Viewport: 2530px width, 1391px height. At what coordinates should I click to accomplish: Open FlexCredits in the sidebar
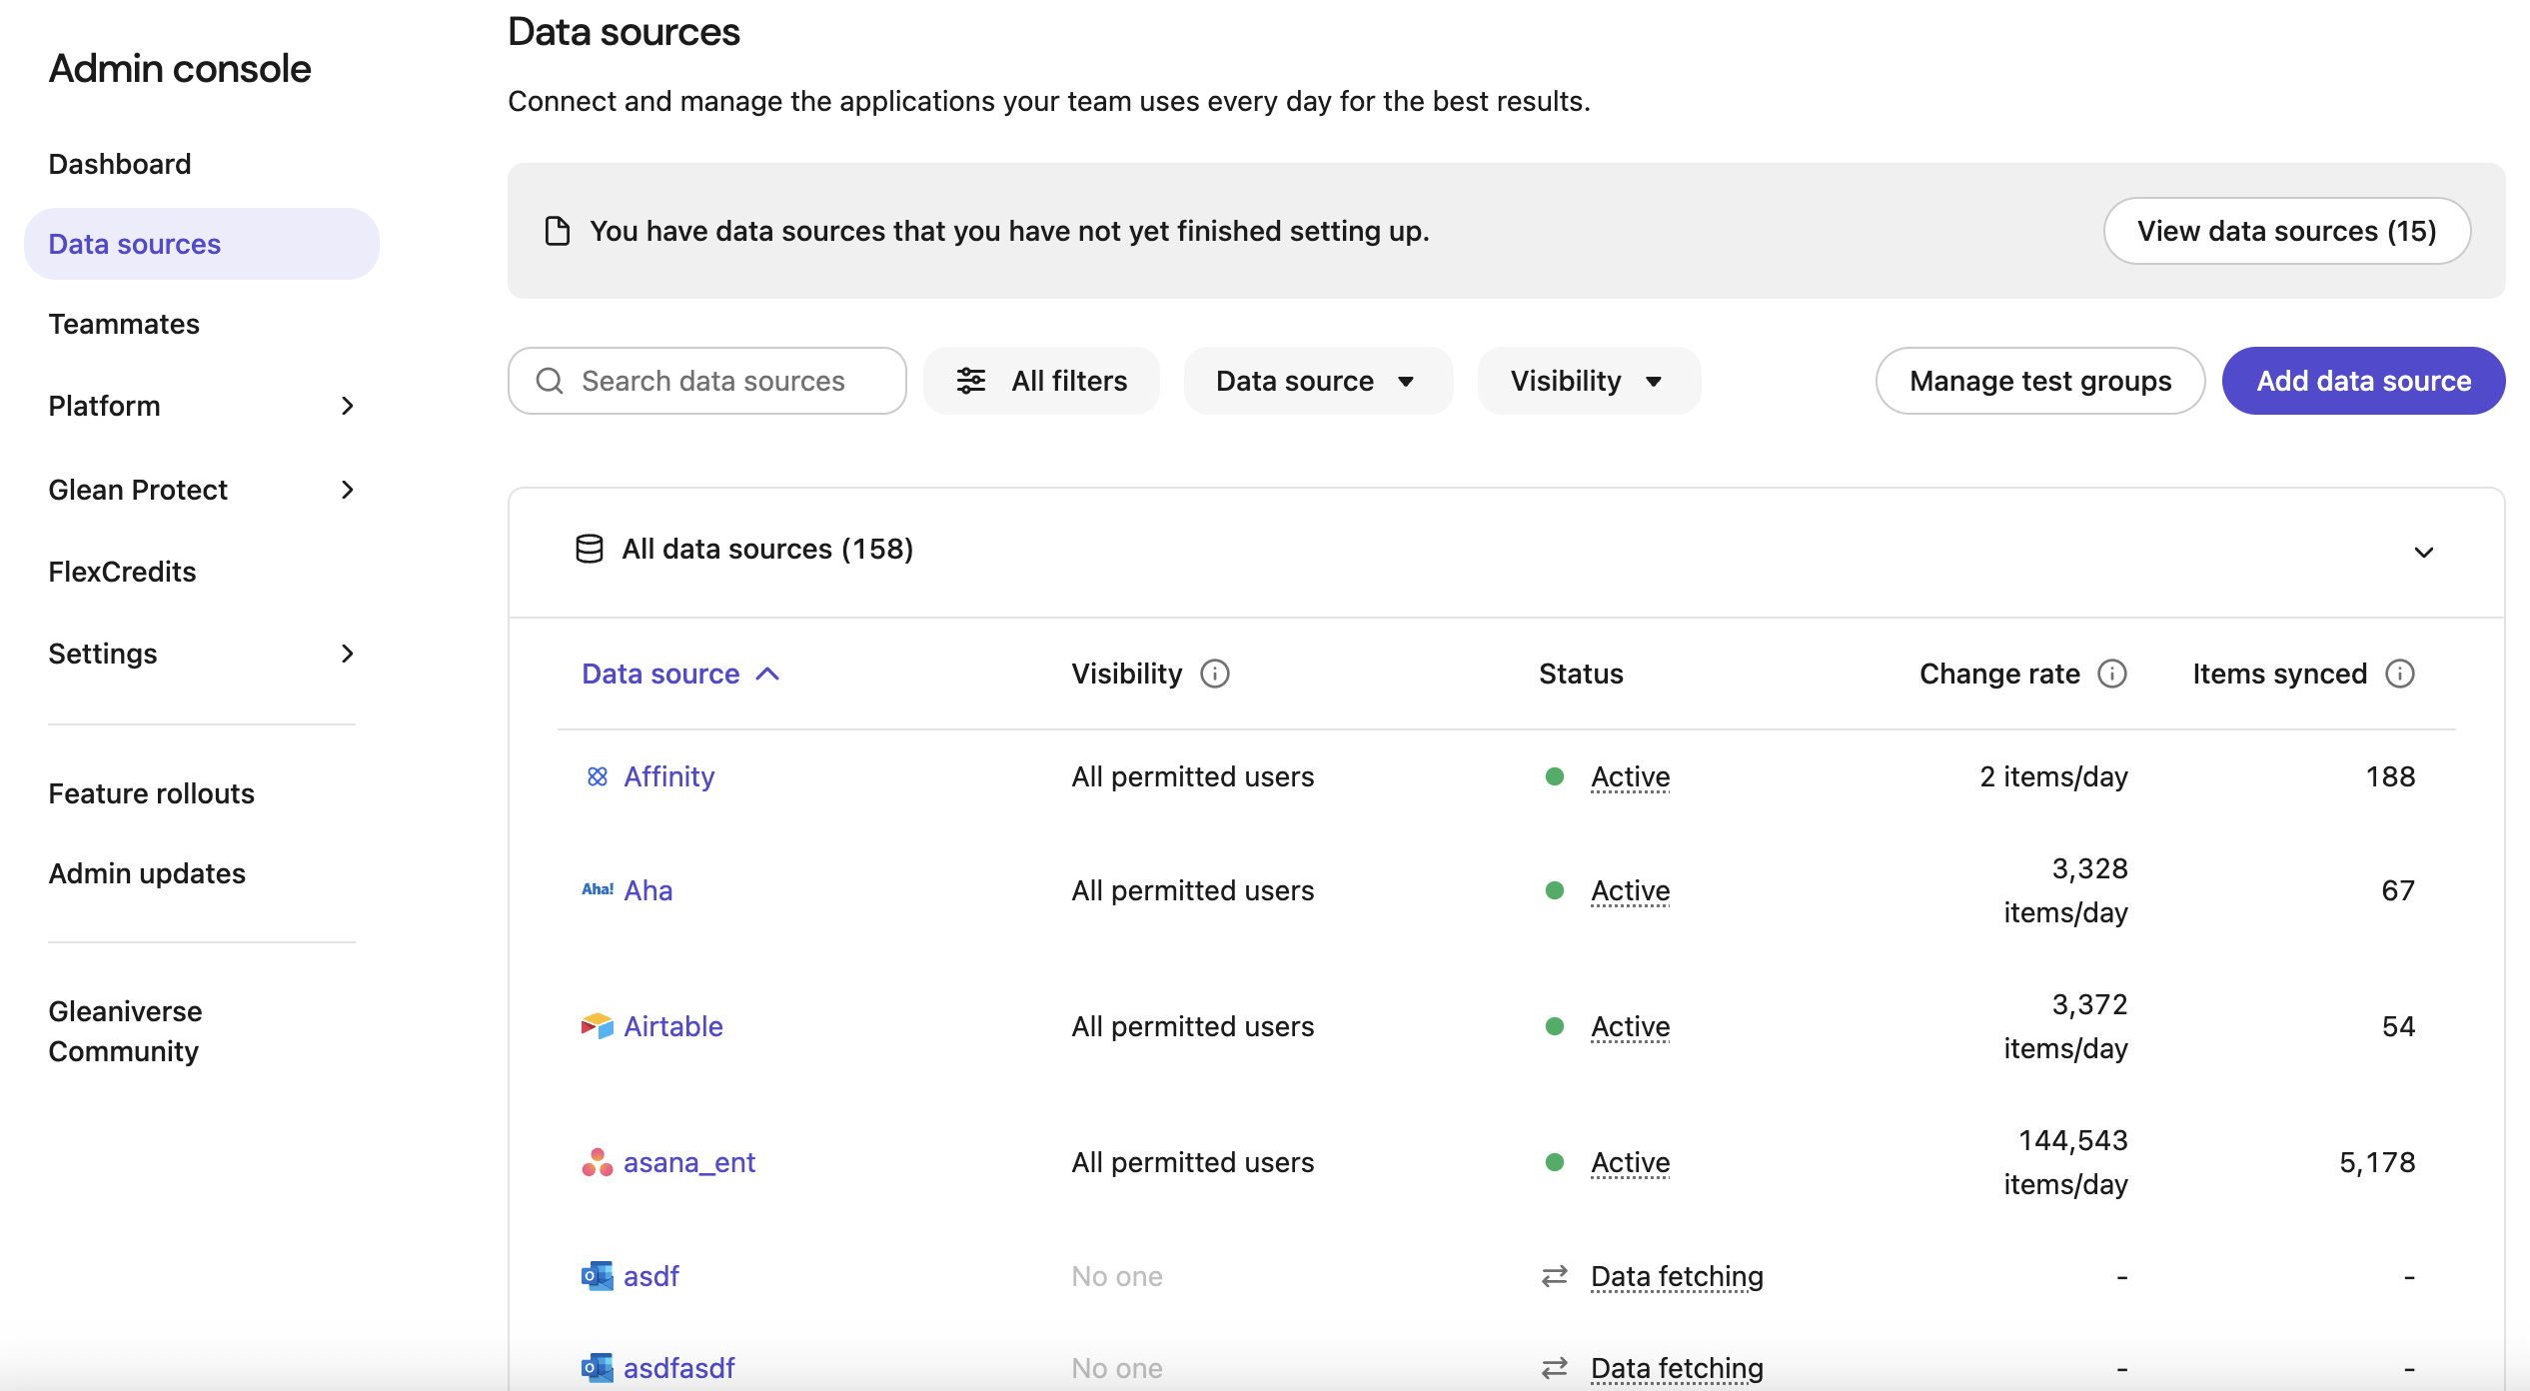(x=122, y=572)
